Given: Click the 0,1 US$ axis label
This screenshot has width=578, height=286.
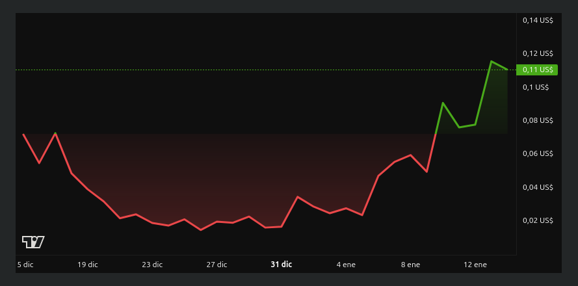Looking at the screenshot, I should pyautogui.click(x=536, y=87).
